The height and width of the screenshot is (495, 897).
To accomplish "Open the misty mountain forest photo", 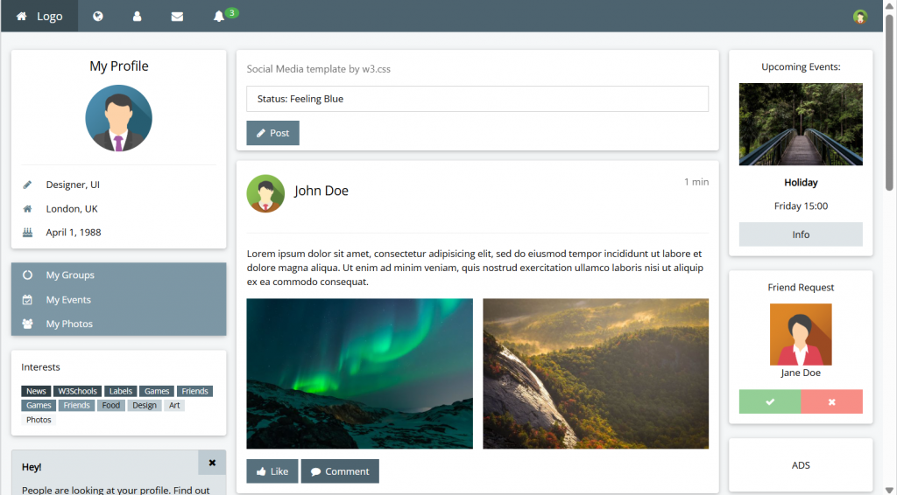I will point(596,374).
